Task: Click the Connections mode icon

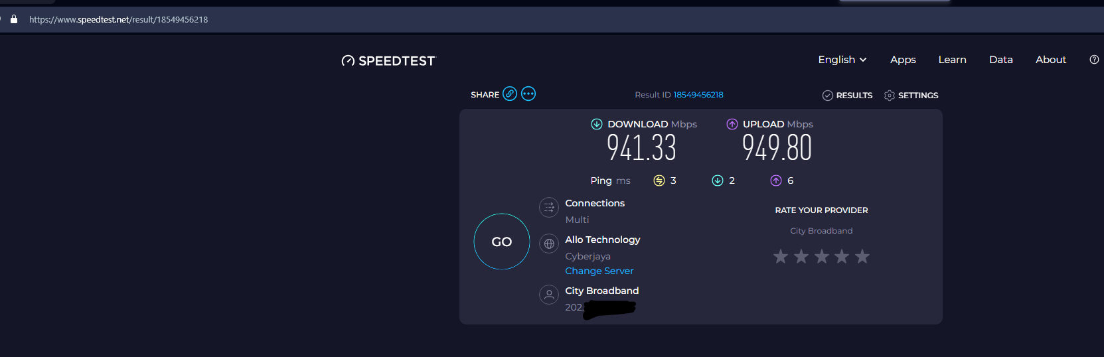Action: 549,208
